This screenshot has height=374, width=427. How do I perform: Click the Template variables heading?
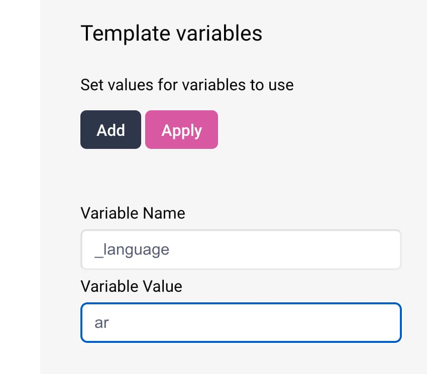171,33
